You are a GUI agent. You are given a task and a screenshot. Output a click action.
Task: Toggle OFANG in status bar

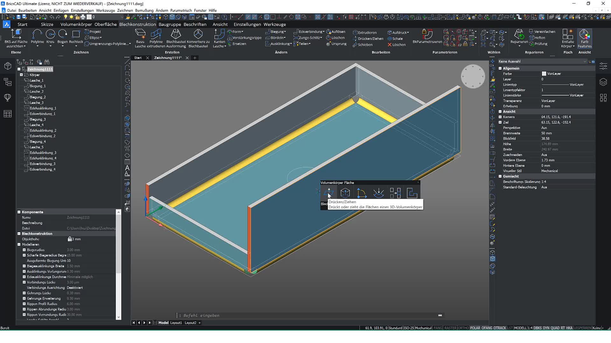click(x=487, y=328)
